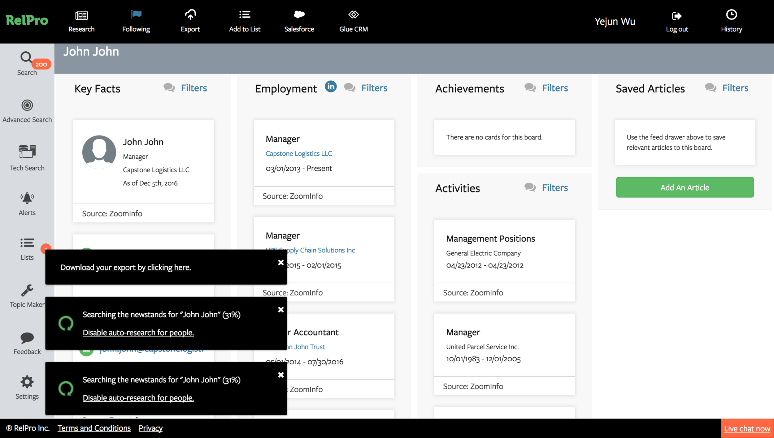
Task: Open Tech Search in sidebar
Action: tap(27, 158)
